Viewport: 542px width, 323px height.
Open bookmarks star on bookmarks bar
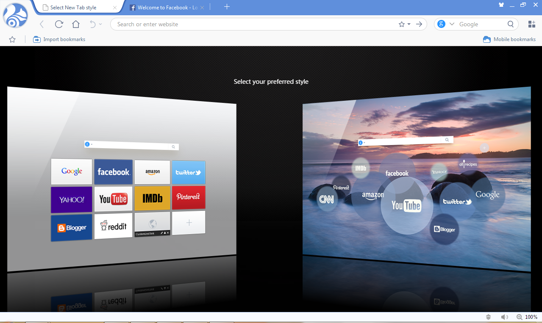tap(12, 39)
